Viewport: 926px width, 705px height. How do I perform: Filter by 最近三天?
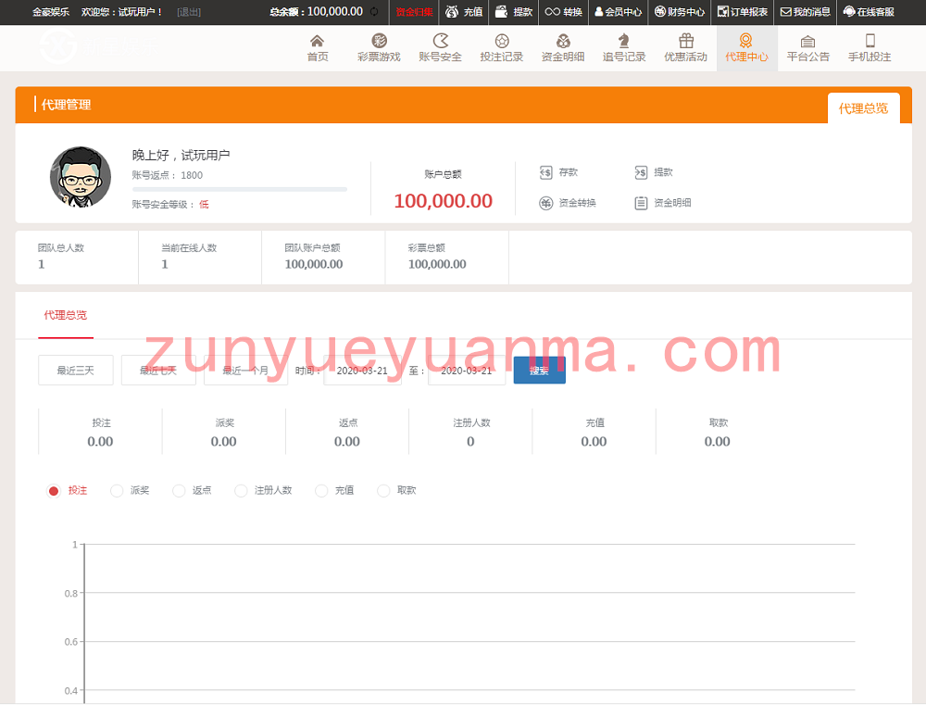(x=76, y=371)
